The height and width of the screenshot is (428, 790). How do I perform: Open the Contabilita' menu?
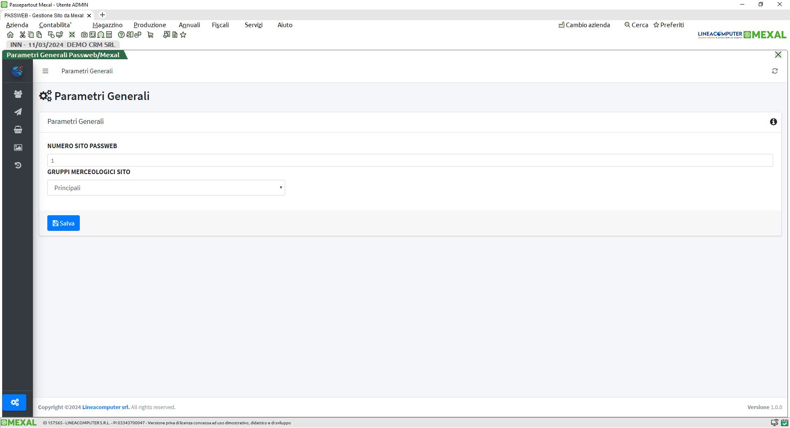point(55,25)
